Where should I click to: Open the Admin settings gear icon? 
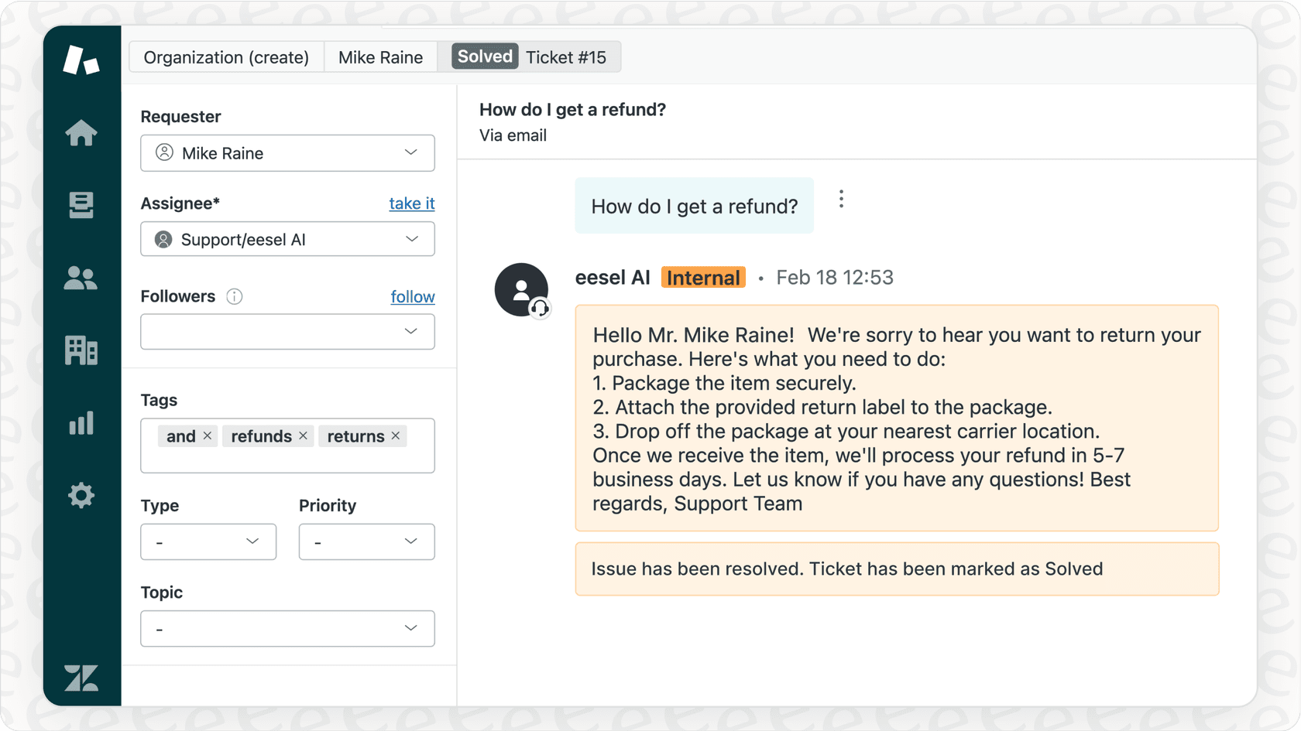(x=81, y=495)
